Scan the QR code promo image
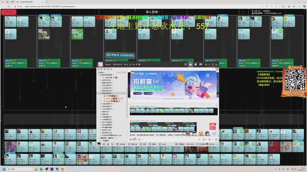The image size is (307, 172). pyautogui.click(x=295, y=80)
